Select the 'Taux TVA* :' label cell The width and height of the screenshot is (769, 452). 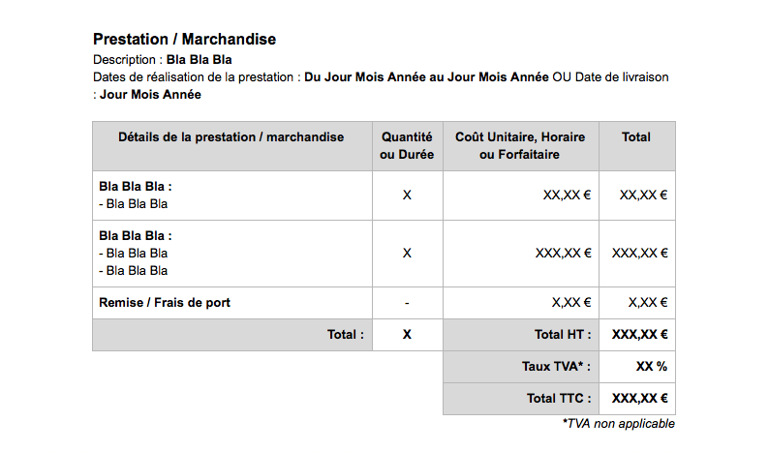pos(556,367)
